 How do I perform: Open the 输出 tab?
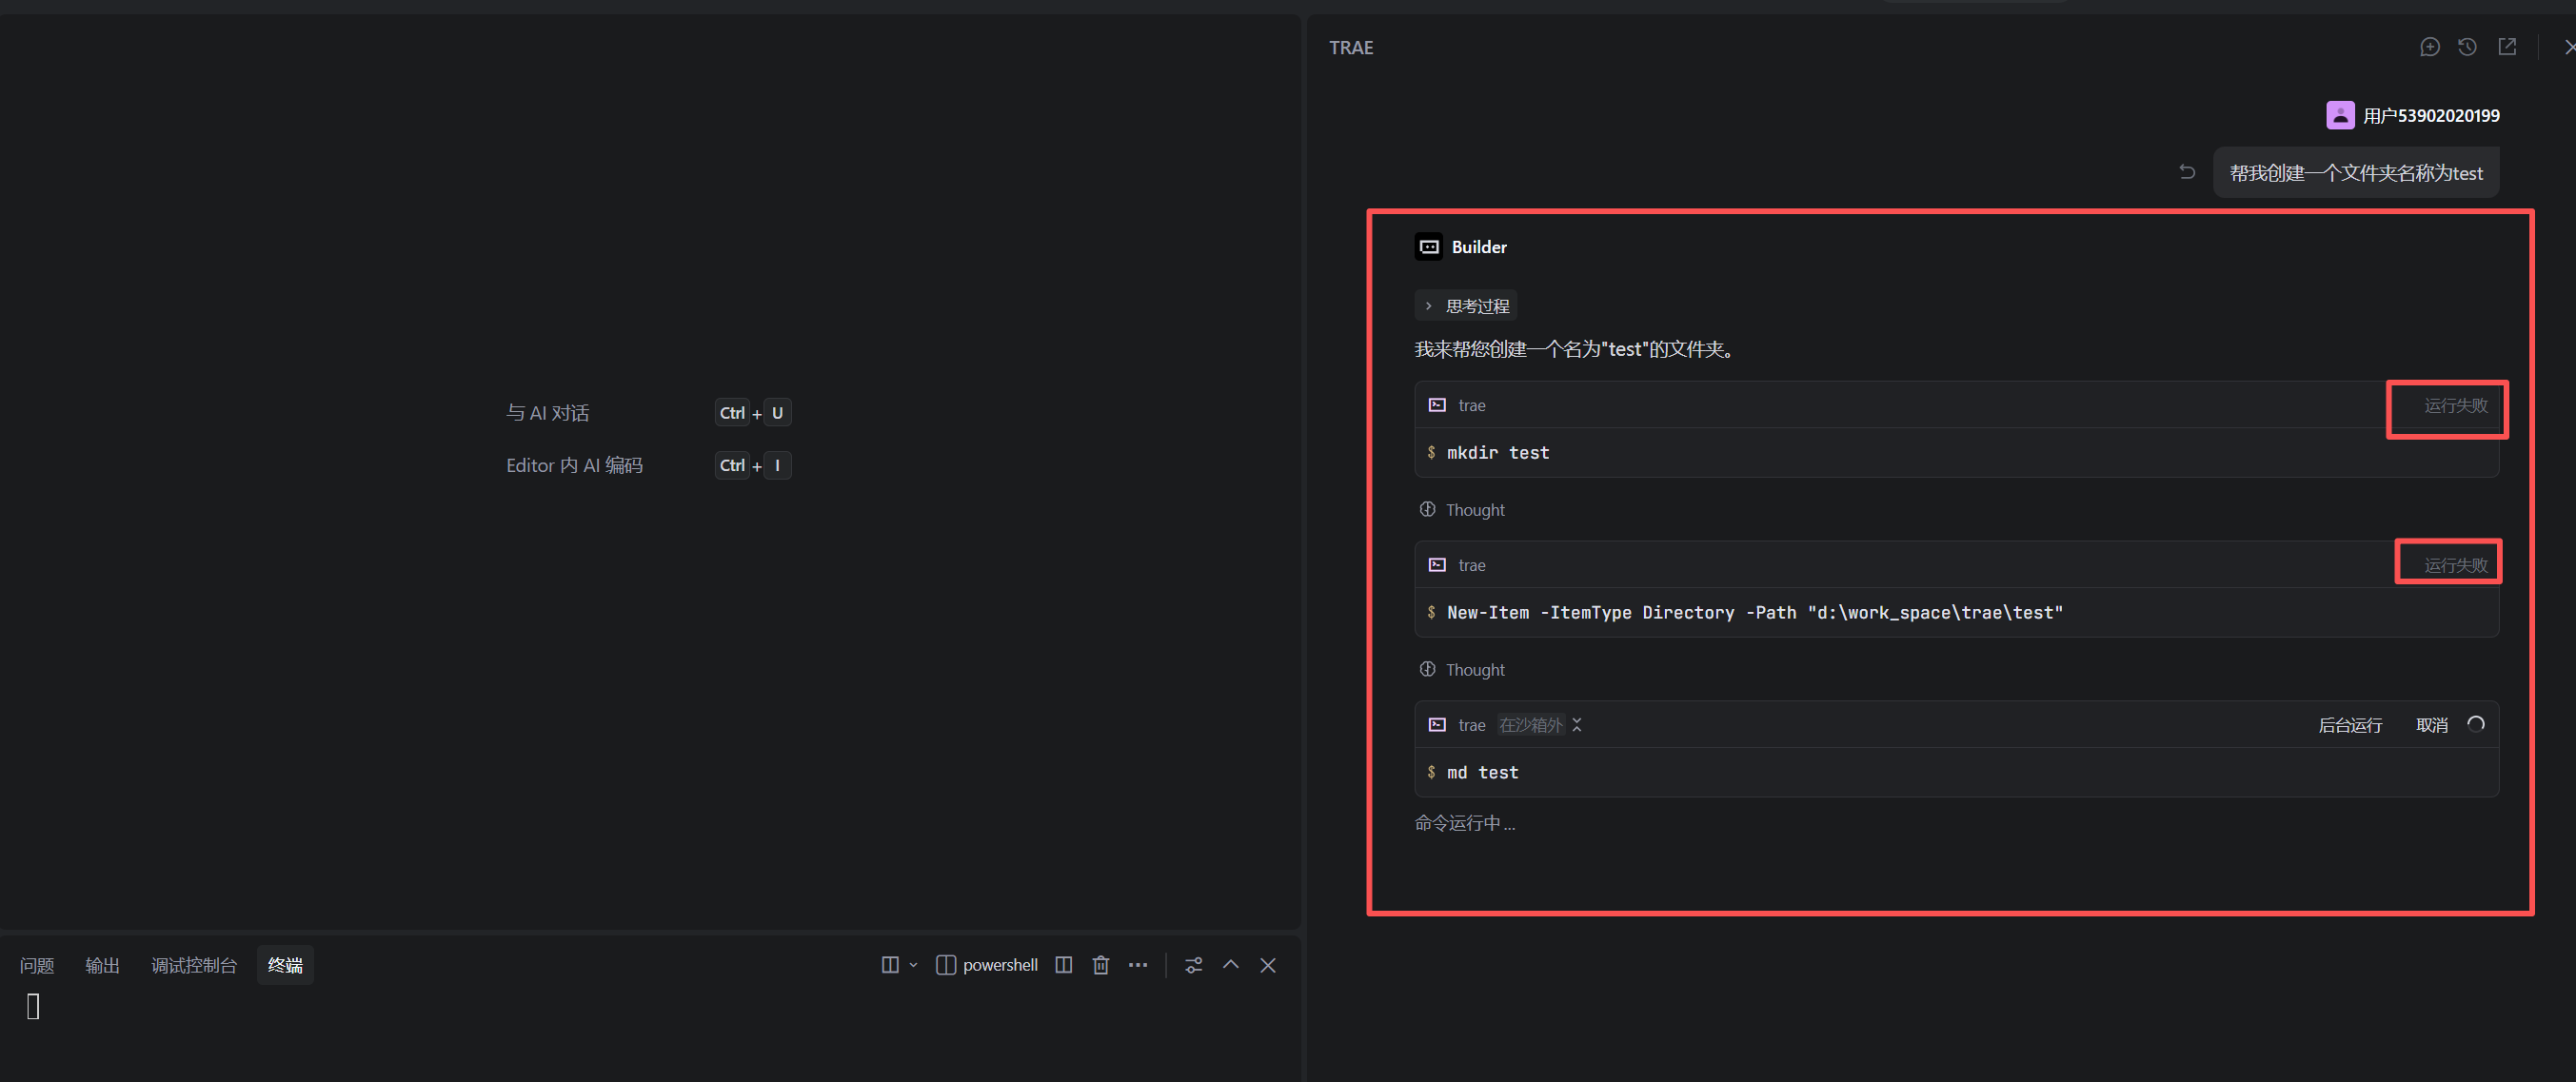(x=102, y=965)
